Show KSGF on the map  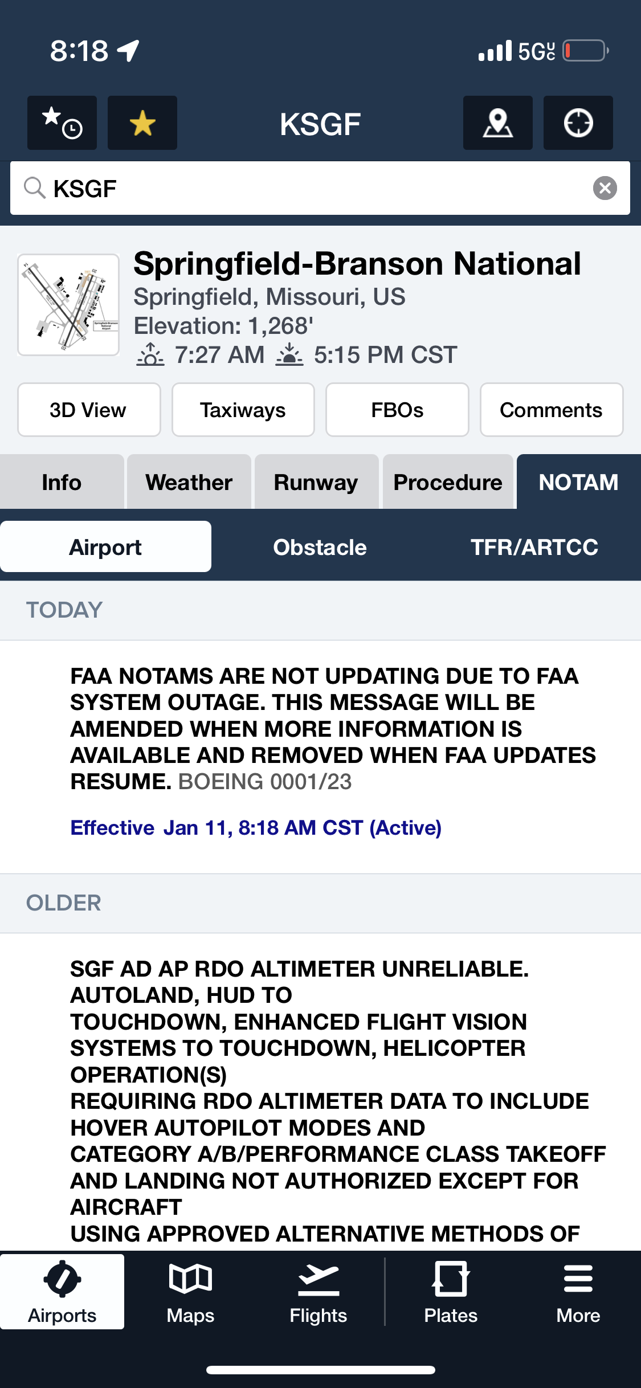tap(497, 123)
